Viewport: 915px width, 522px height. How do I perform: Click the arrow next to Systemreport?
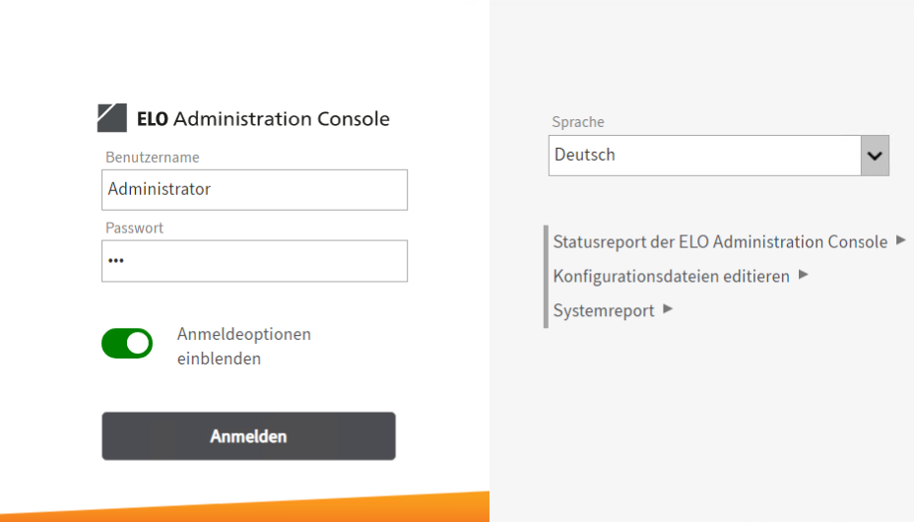pyautogui.click(x=668, y=309)
